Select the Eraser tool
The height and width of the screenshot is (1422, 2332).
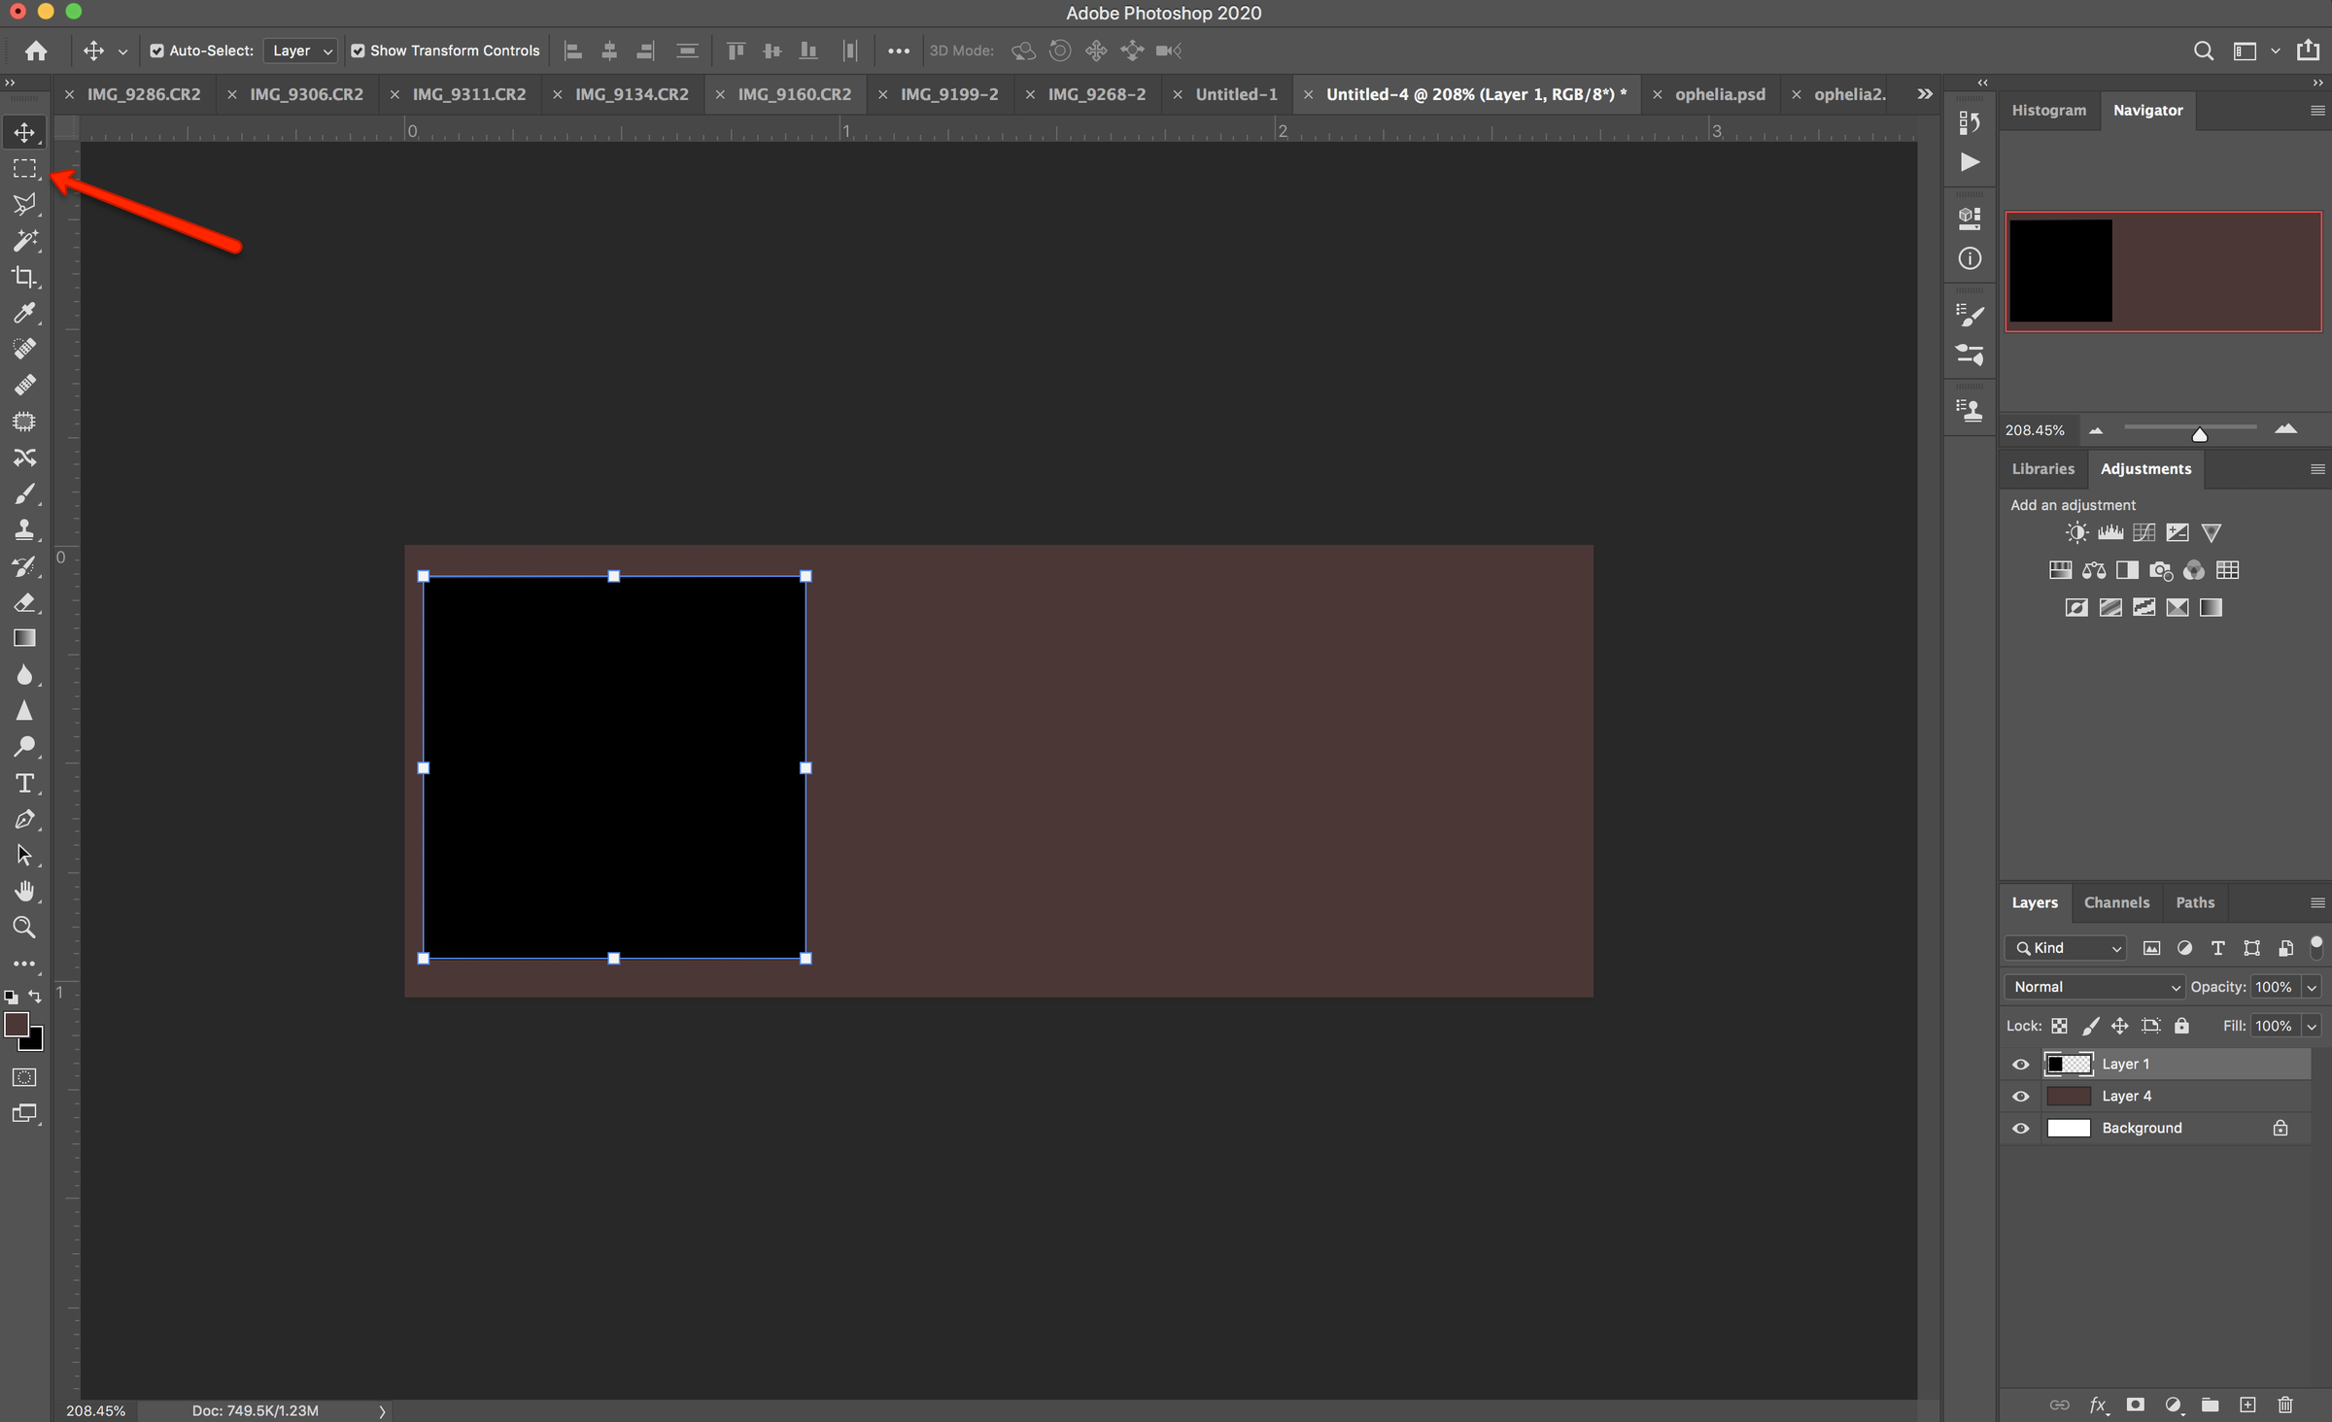24,602
